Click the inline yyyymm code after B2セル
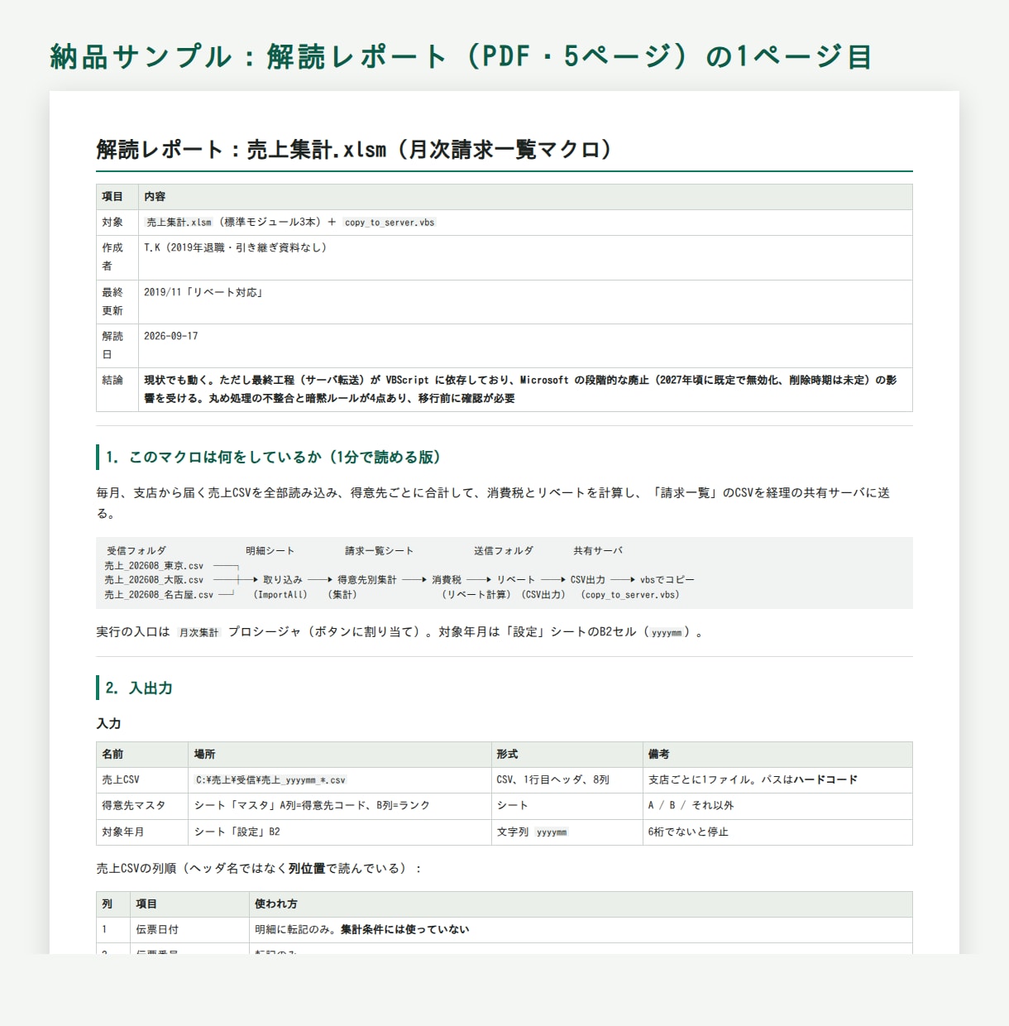The height and width of the screenshot is (1026, 1009). click(667, 633)
